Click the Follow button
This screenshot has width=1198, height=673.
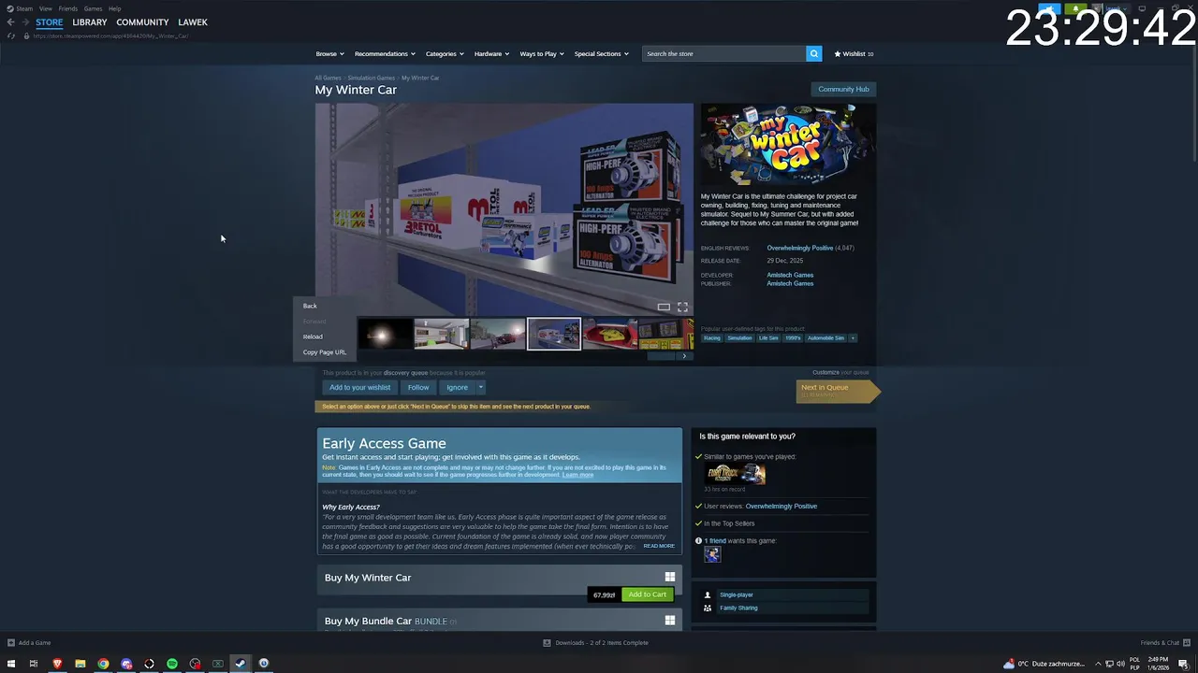tap(418, 387)
